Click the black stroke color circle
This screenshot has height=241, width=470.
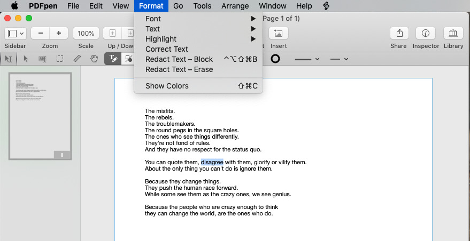click(275, 59)
